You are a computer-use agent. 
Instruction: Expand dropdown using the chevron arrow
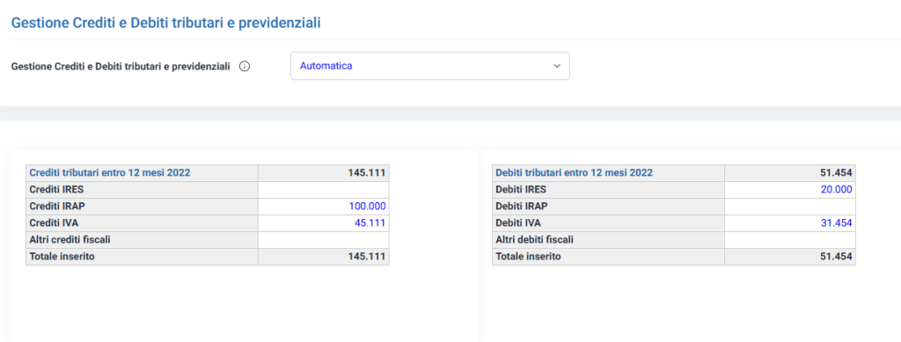click(x=556, y=66)
